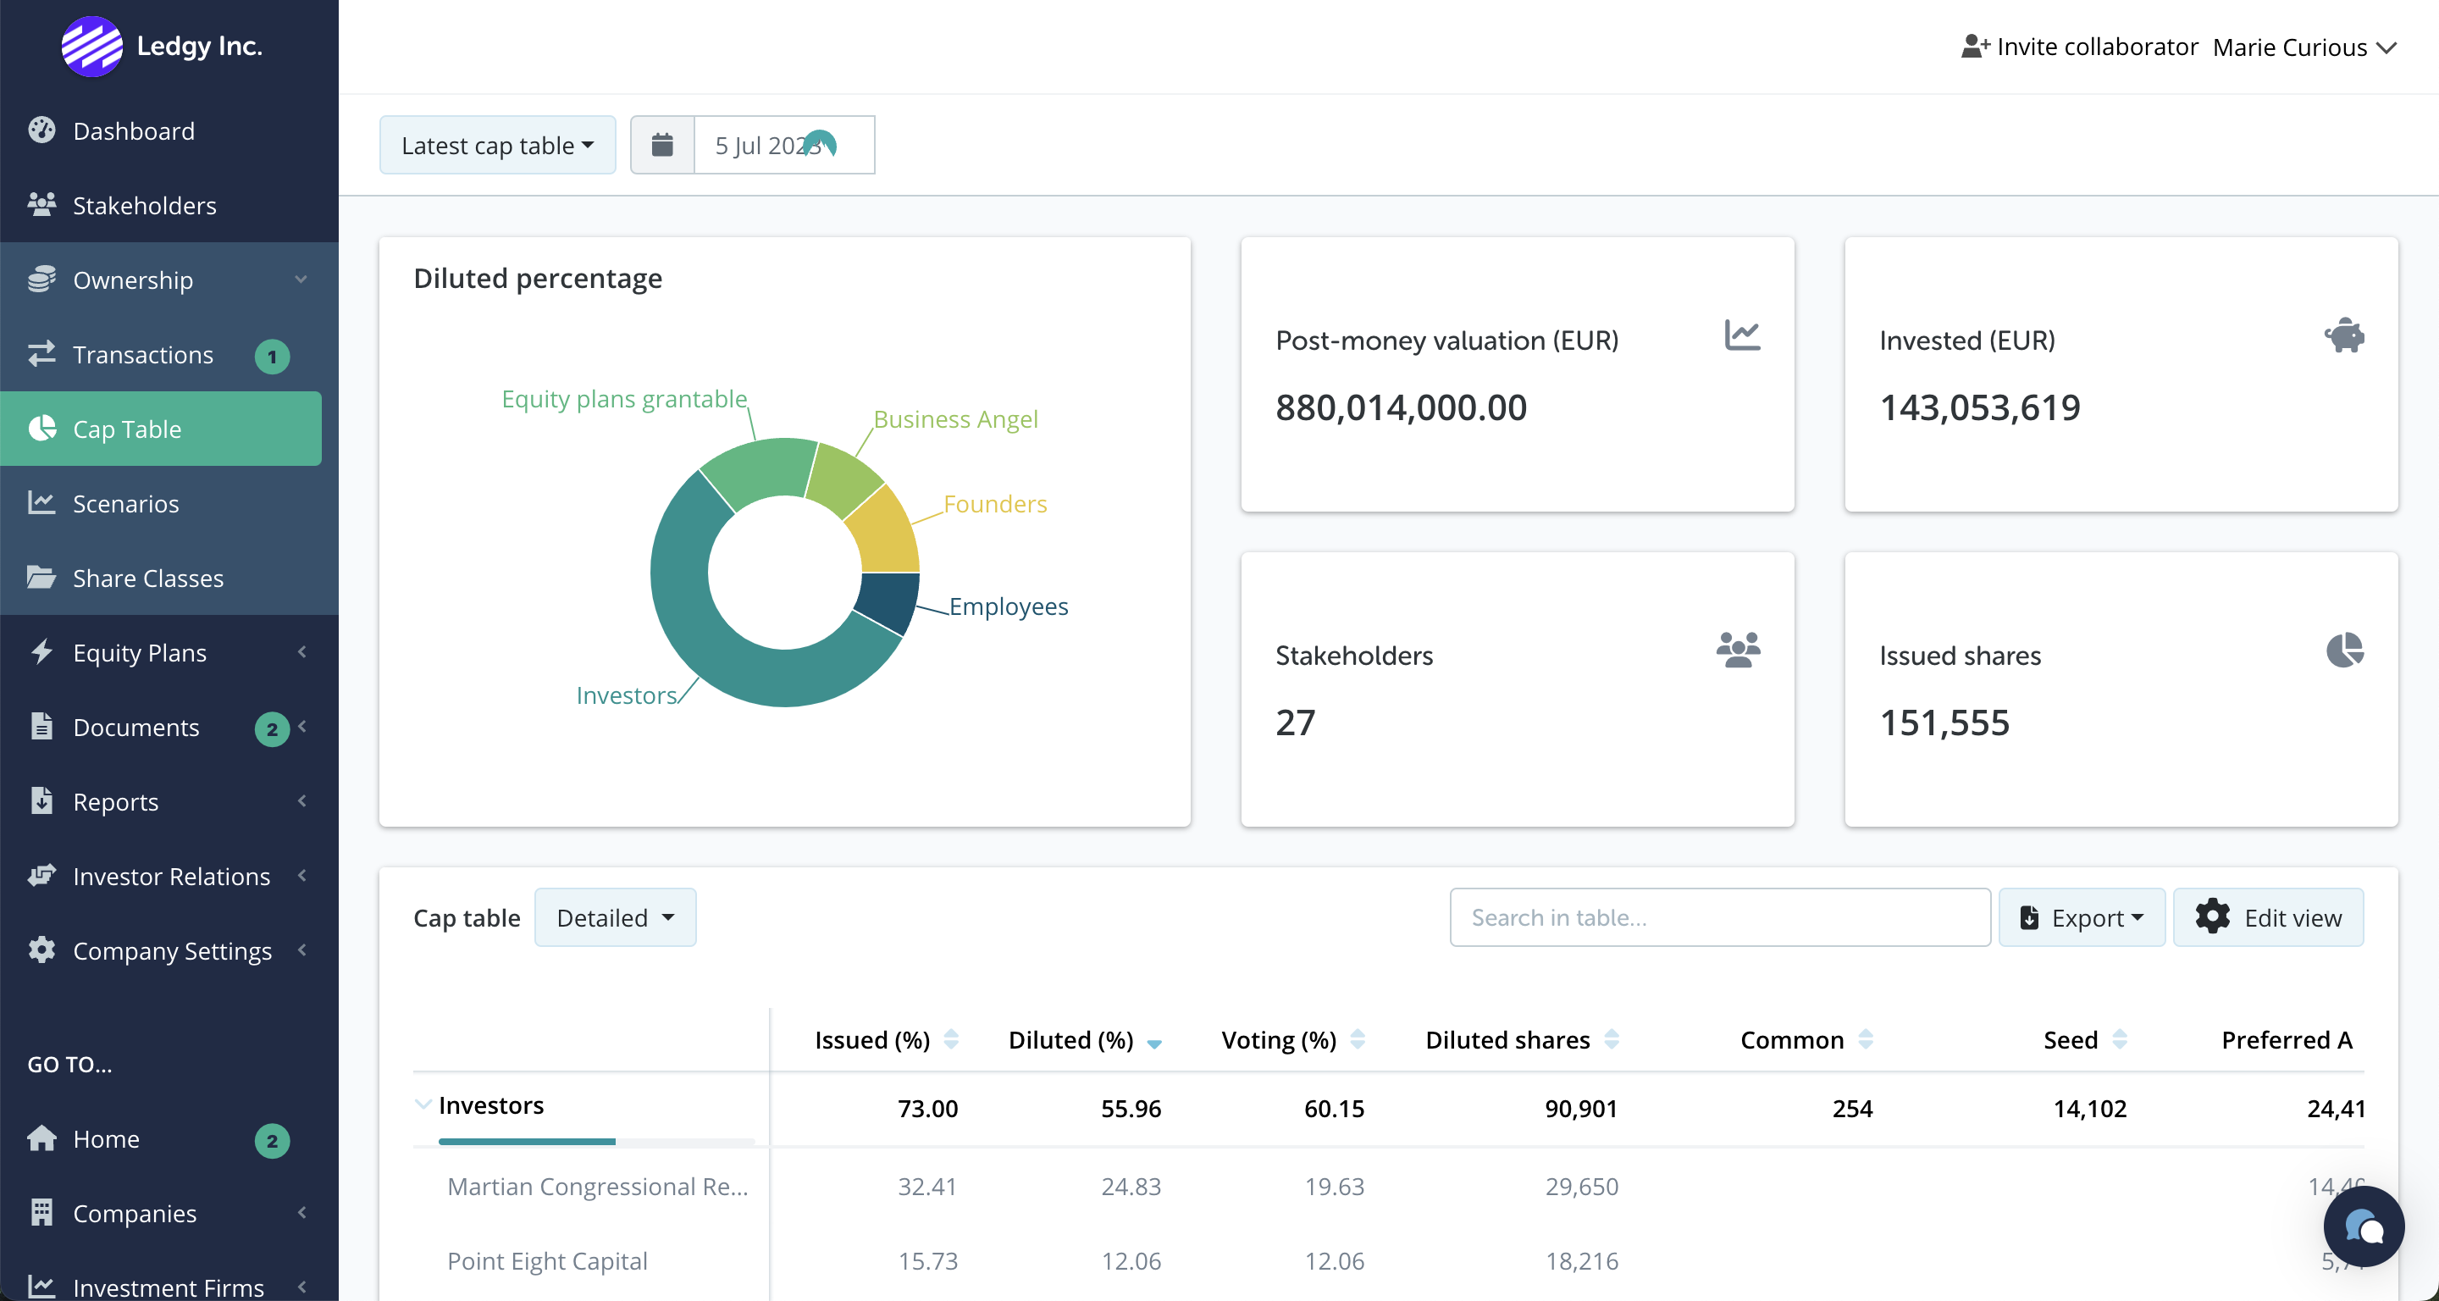Click the Equity plans grantable chart label
This screenshot has height=1301, width=2439.
(x=624, y=399)
